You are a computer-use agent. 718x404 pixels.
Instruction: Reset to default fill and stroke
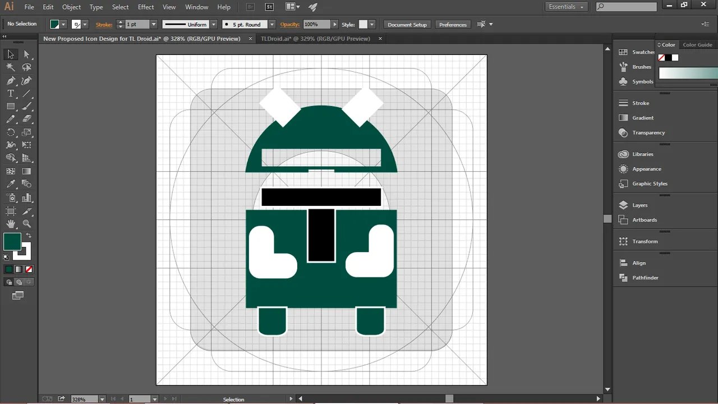6,258
